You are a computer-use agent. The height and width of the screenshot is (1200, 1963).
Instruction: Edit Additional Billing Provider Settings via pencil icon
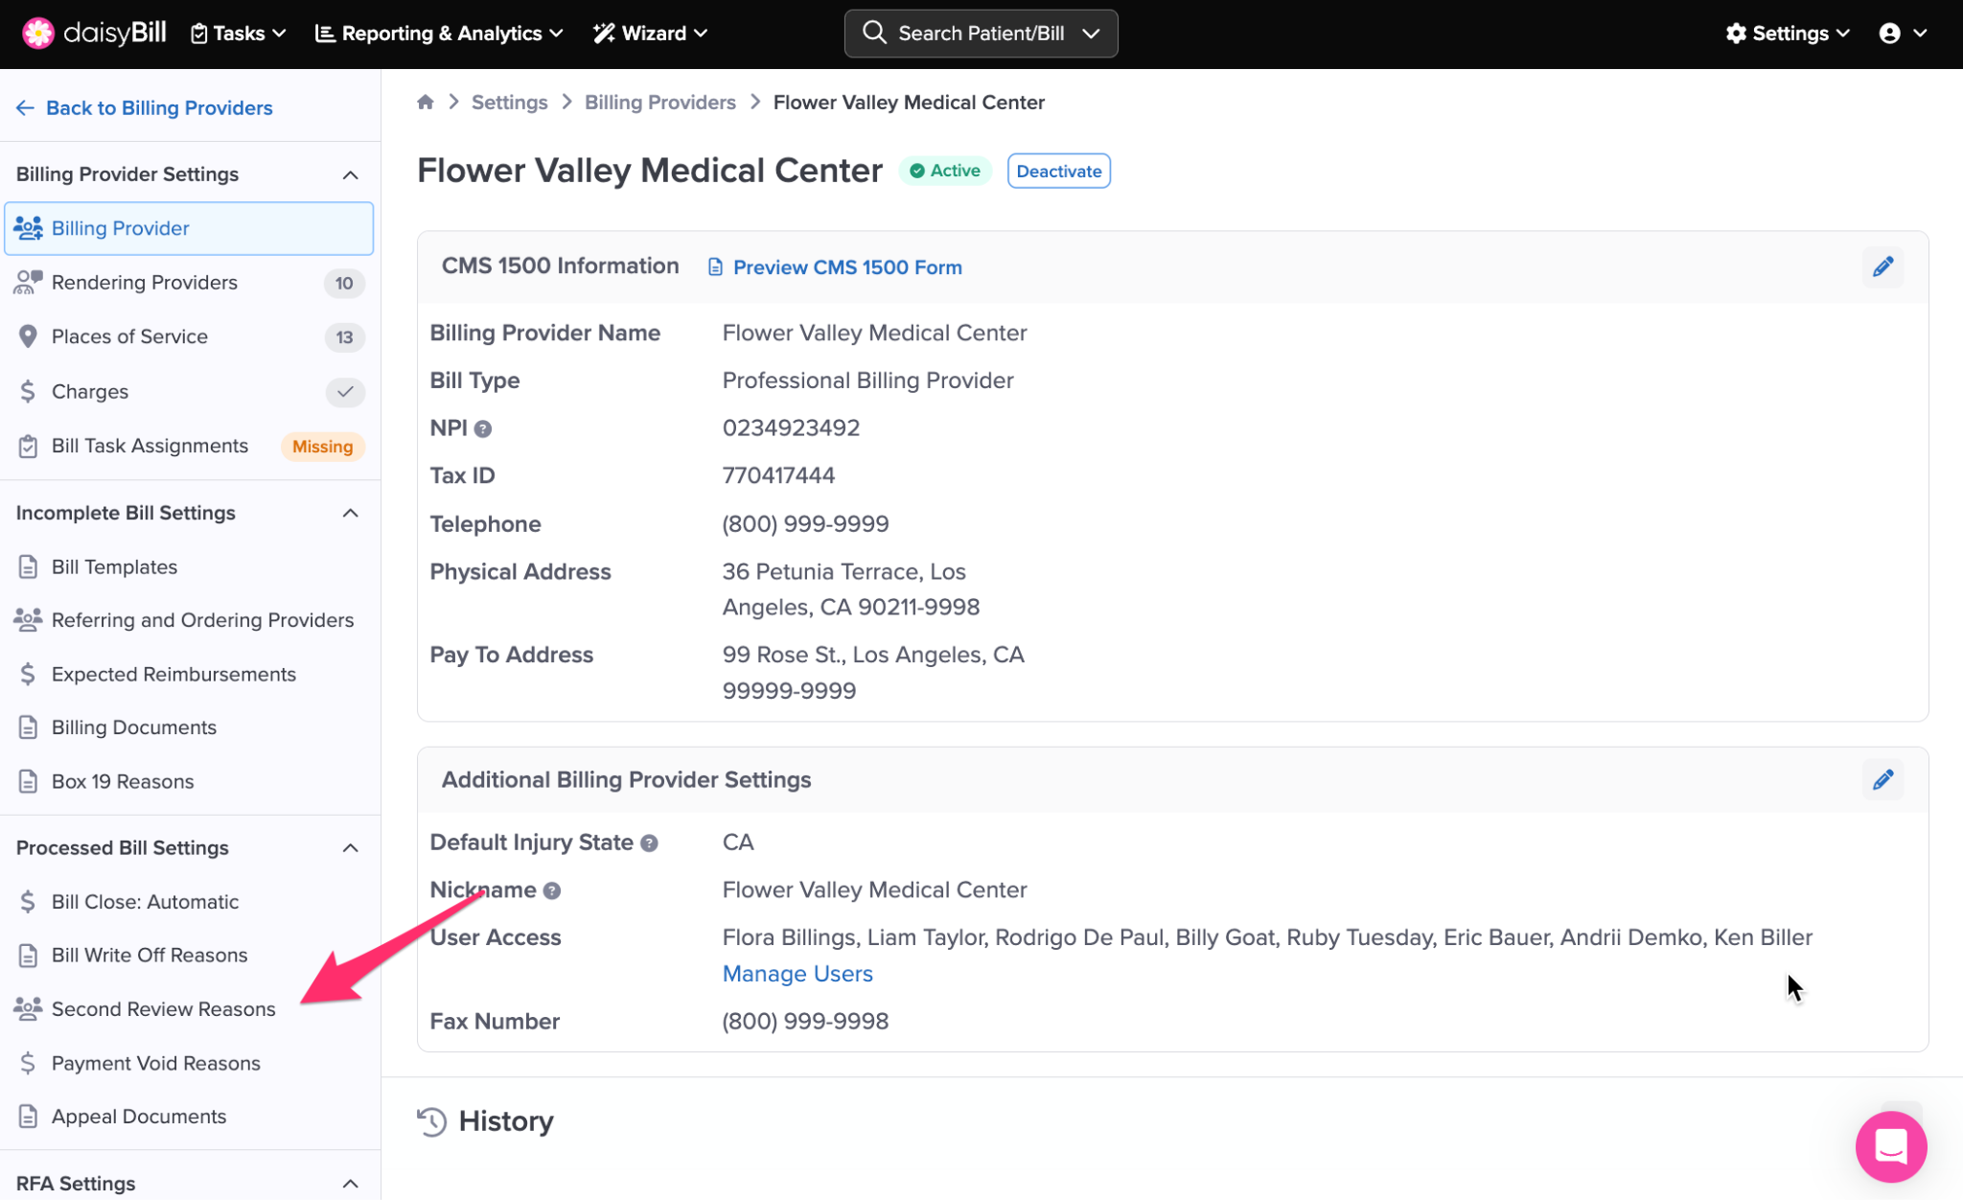click(1882, 779)
